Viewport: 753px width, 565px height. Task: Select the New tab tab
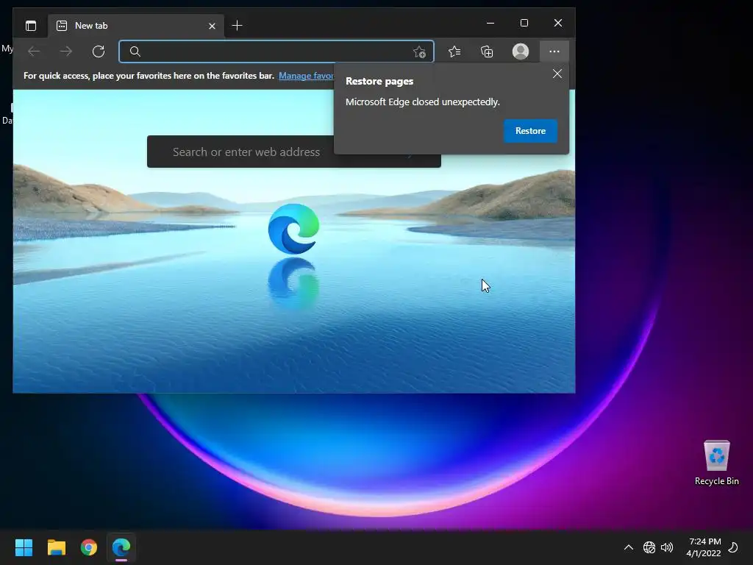(135, 26)
